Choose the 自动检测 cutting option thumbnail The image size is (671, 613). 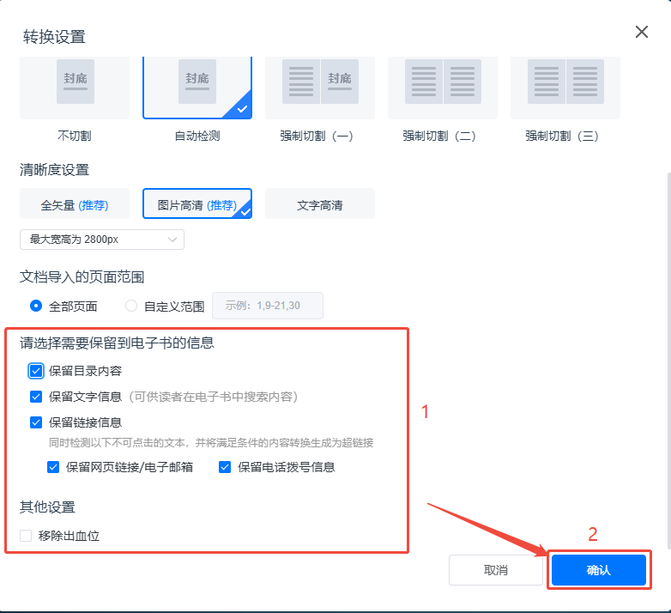197,87
